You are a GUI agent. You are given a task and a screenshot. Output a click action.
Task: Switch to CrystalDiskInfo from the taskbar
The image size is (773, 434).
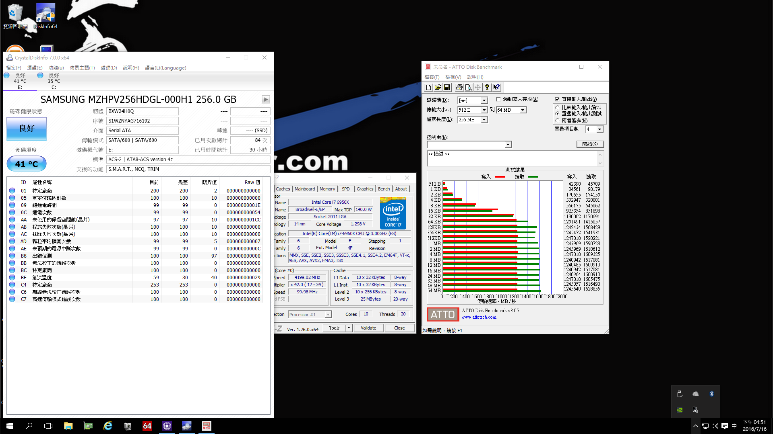coord(187,426)
